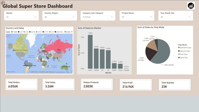Click the chart logo icon at top right
Viewport: 199px width, 112px height.
(x=191, y=6)
